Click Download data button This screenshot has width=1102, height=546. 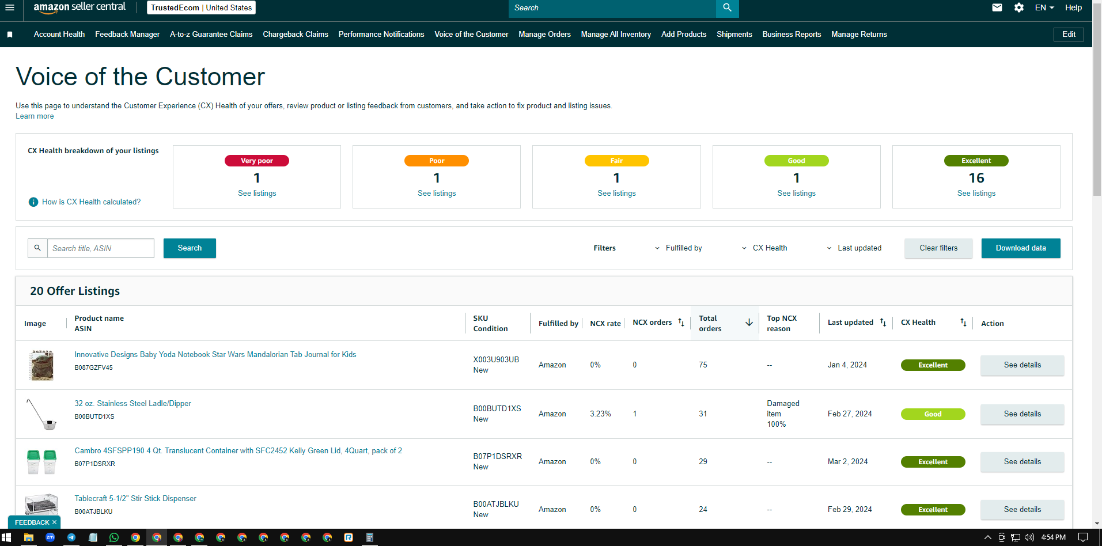(x=1021, y=248)
